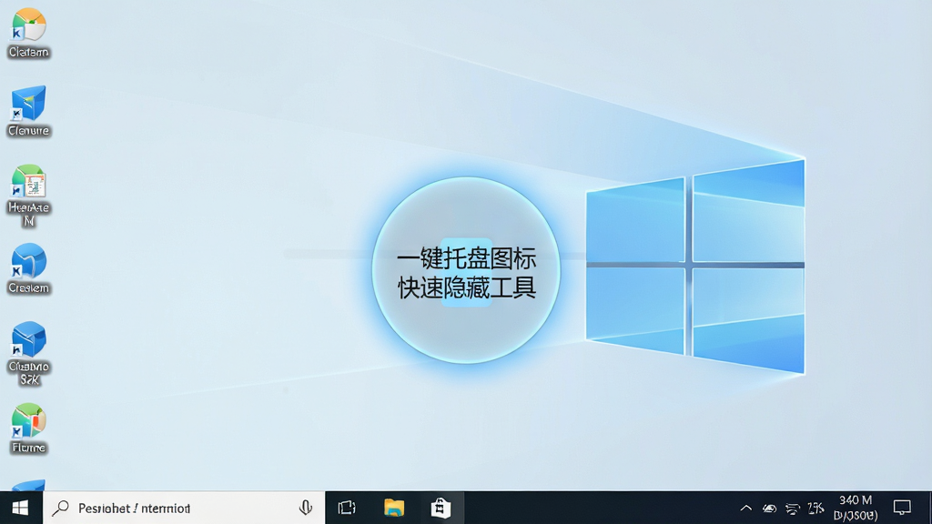
Task: Click the cloud icon in system tray
Action: coord(770,509)
